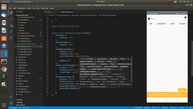Image resolution: width=193 pixels, height=109 pixels.
Task: Click the UTF-8 encoding status item
Action: pos(154,108)
